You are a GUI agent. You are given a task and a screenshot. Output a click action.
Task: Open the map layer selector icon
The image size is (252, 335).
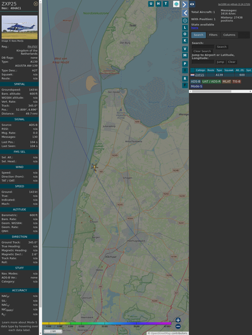176,4
